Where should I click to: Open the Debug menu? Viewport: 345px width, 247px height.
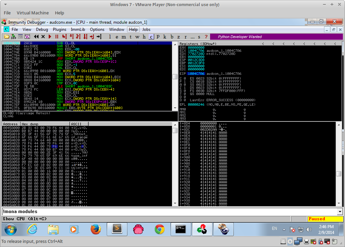pyautogui.click(x=42, y=30)
